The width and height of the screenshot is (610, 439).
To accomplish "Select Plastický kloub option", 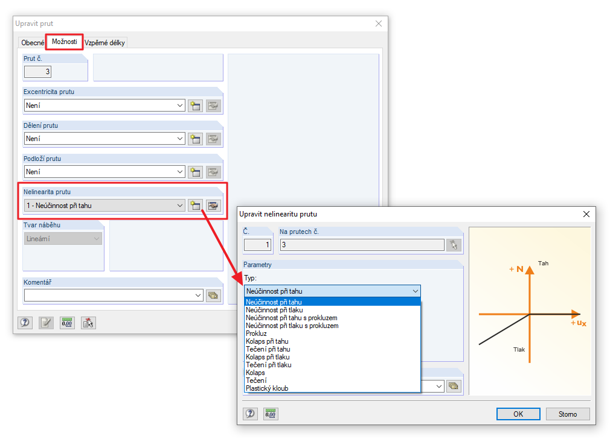I will point(333,388).
